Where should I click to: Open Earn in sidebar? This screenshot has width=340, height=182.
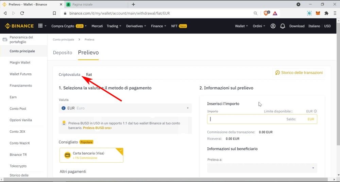click(13, 97)
